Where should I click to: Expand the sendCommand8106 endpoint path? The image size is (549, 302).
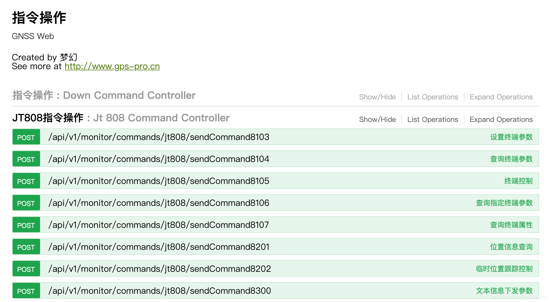159,203
